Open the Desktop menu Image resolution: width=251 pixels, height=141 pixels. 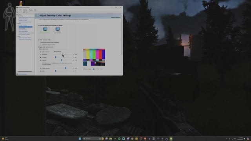(x=25, y=10)
